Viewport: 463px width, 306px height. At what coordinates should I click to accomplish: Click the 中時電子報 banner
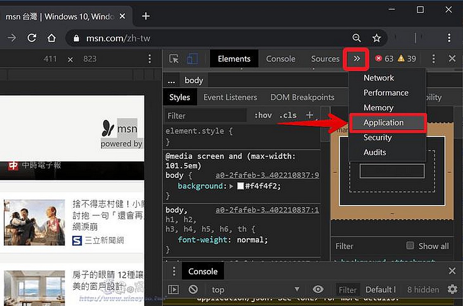click(35, 165)
